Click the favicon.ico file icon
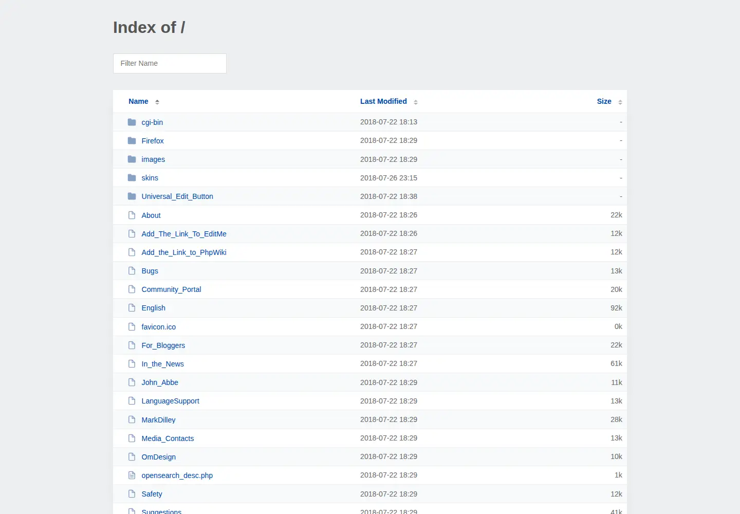Screen dimensions: 740x514 132,327
